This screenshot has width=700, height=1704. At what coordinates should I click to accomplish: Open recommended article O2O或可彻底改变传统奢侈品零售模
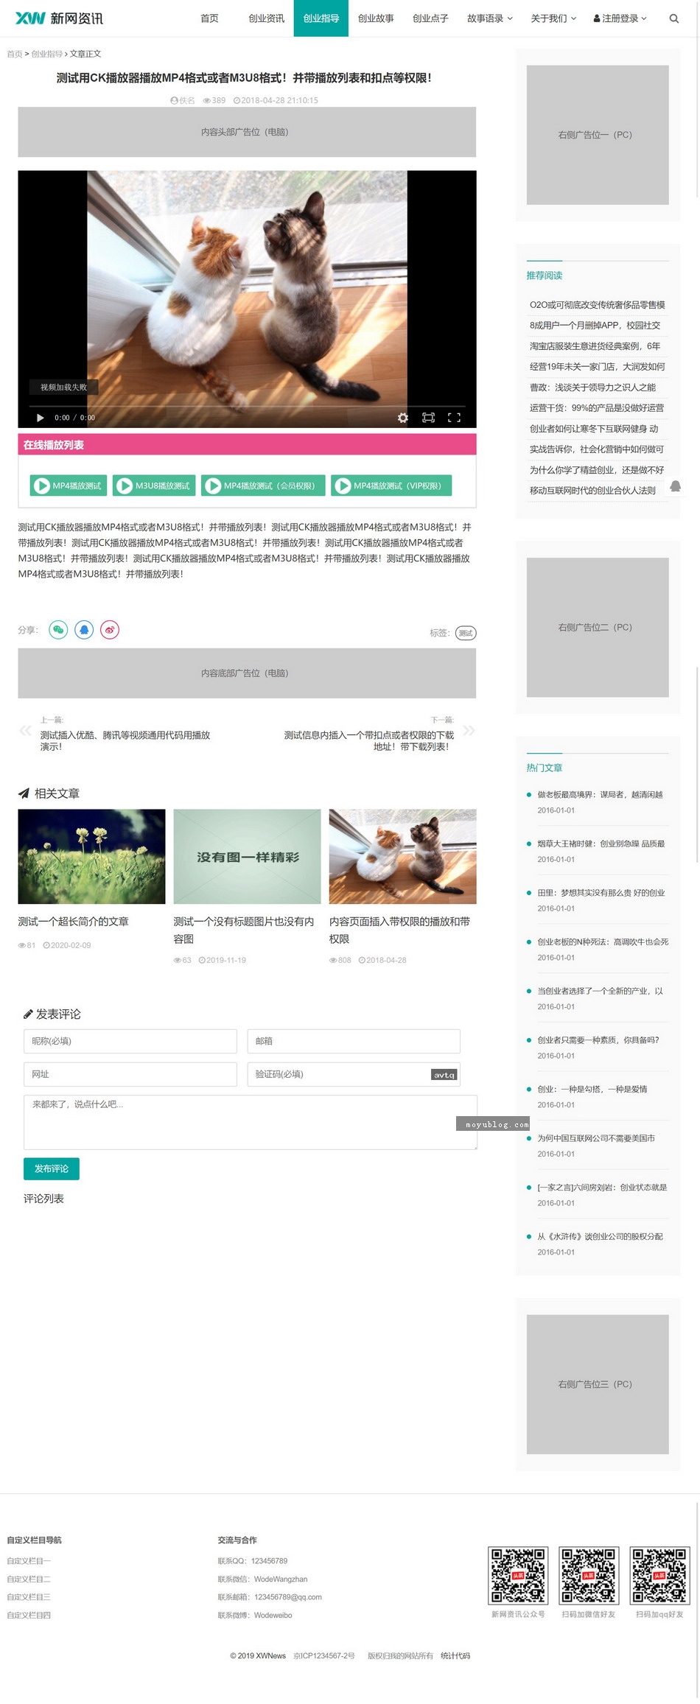pos(597,305)
